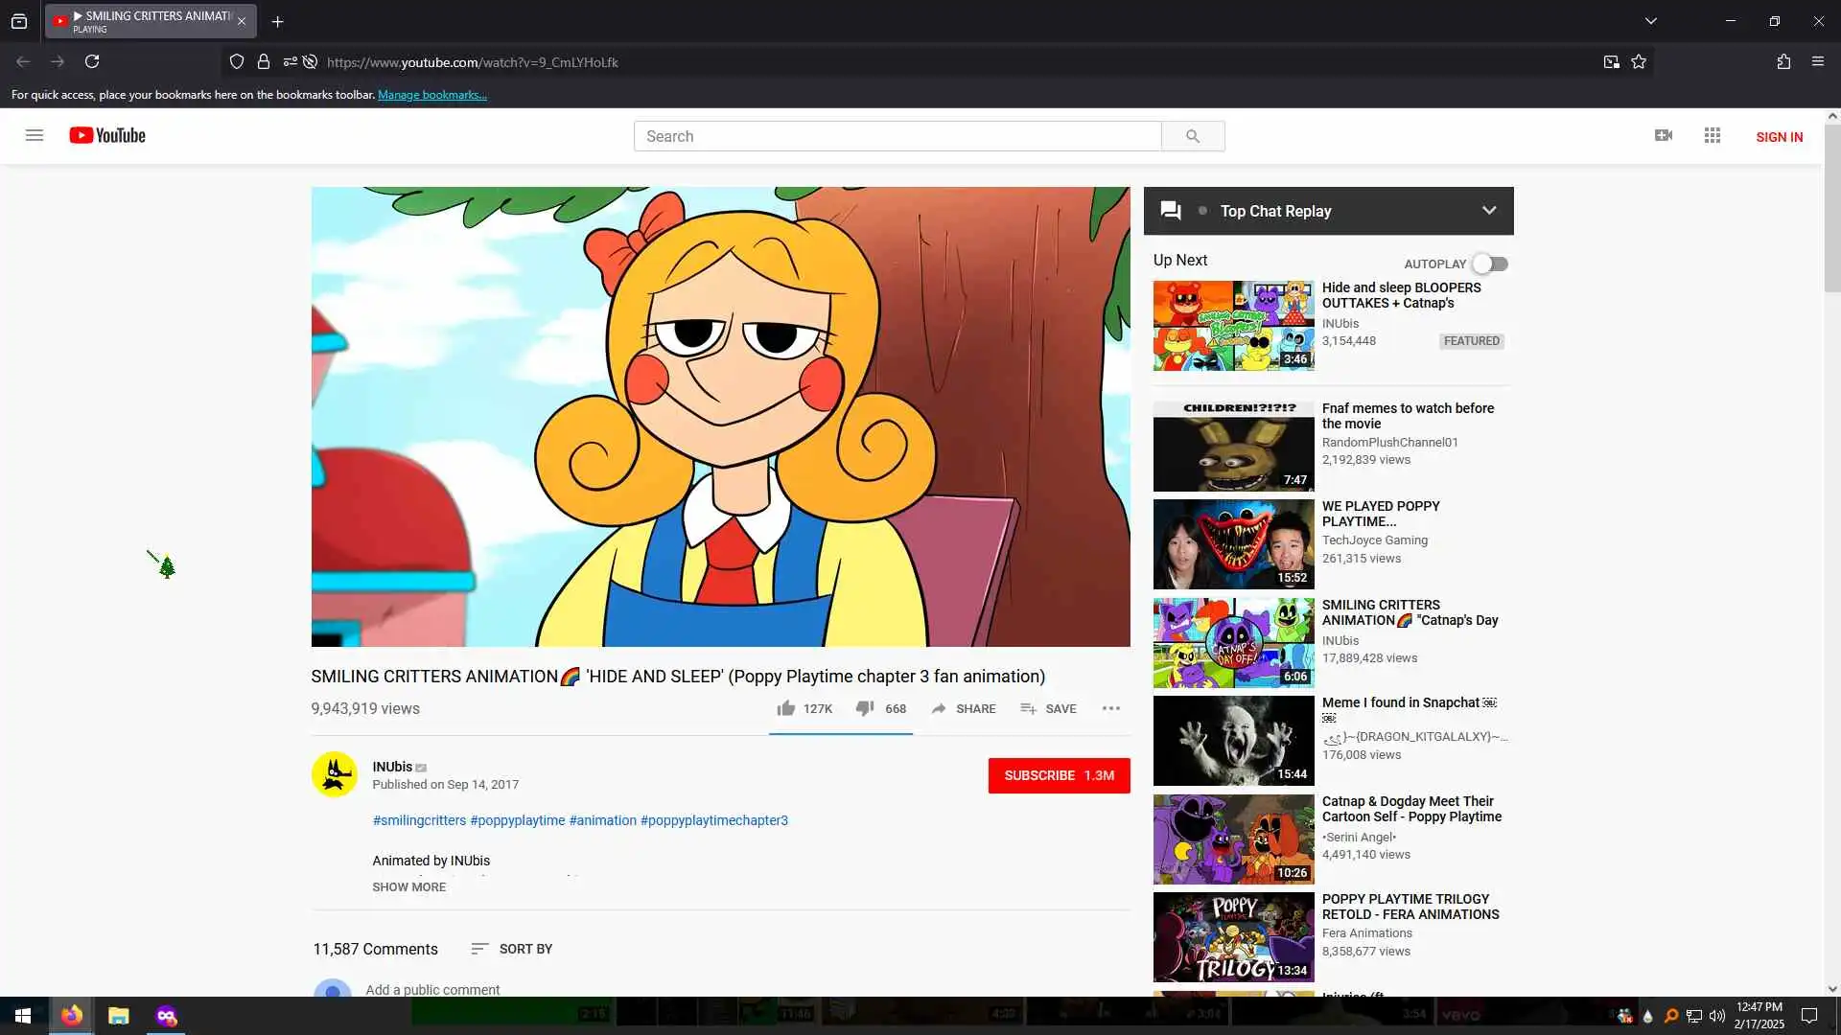Open the YouTube hamburger guide menu
The image size is (1841, 1035).
click(x=35, y=135)
